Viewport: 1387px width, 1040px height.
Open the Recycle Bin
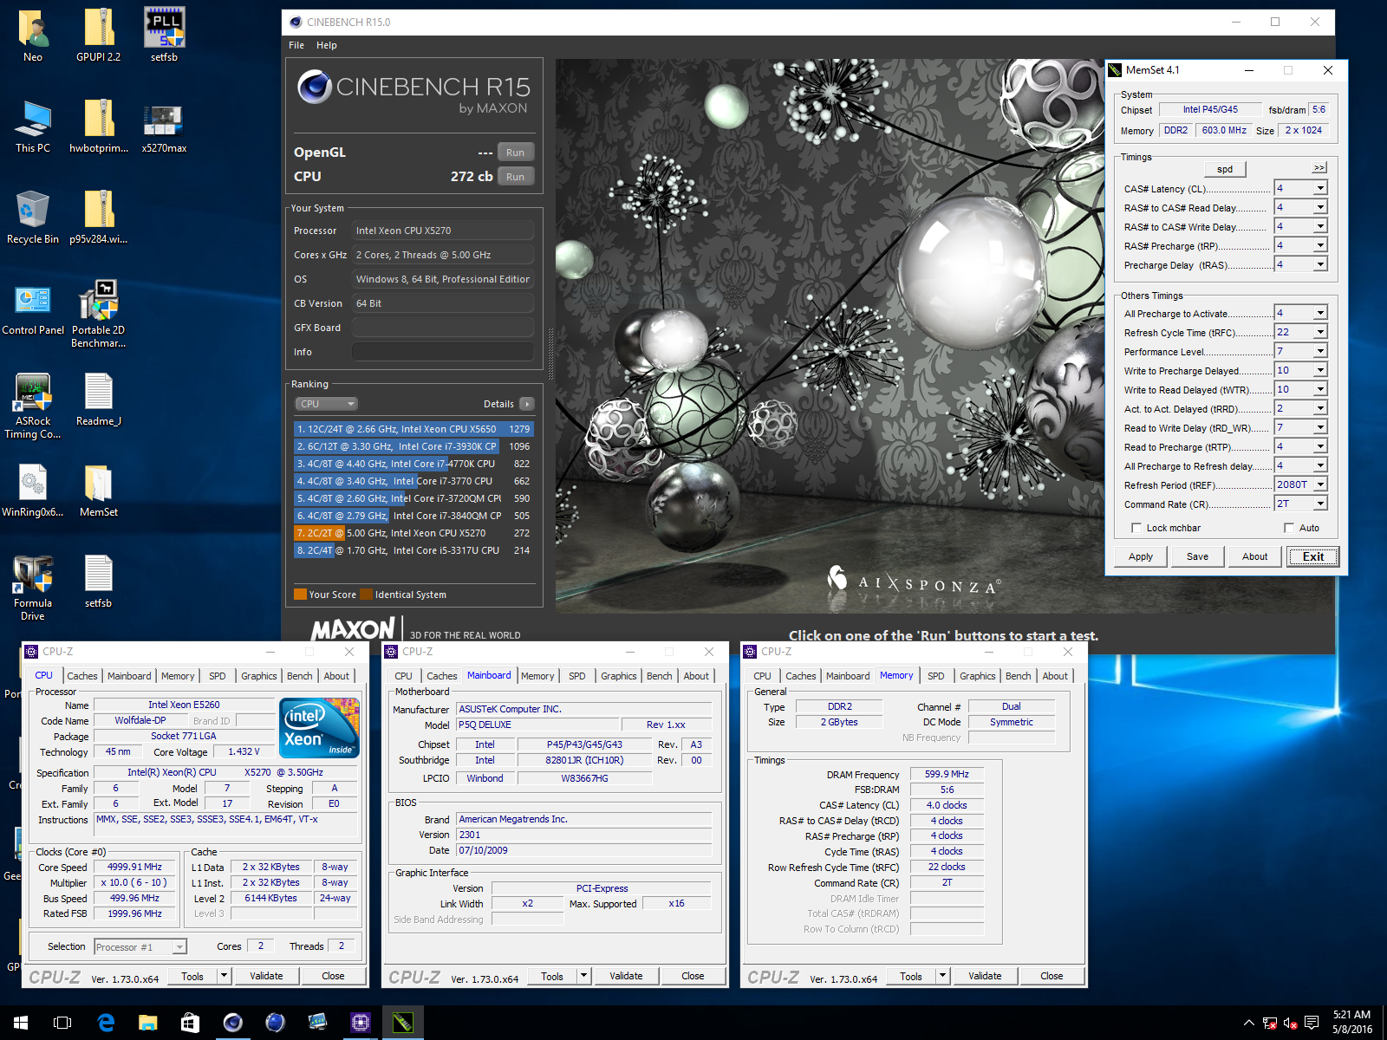(x=33, y=217)
